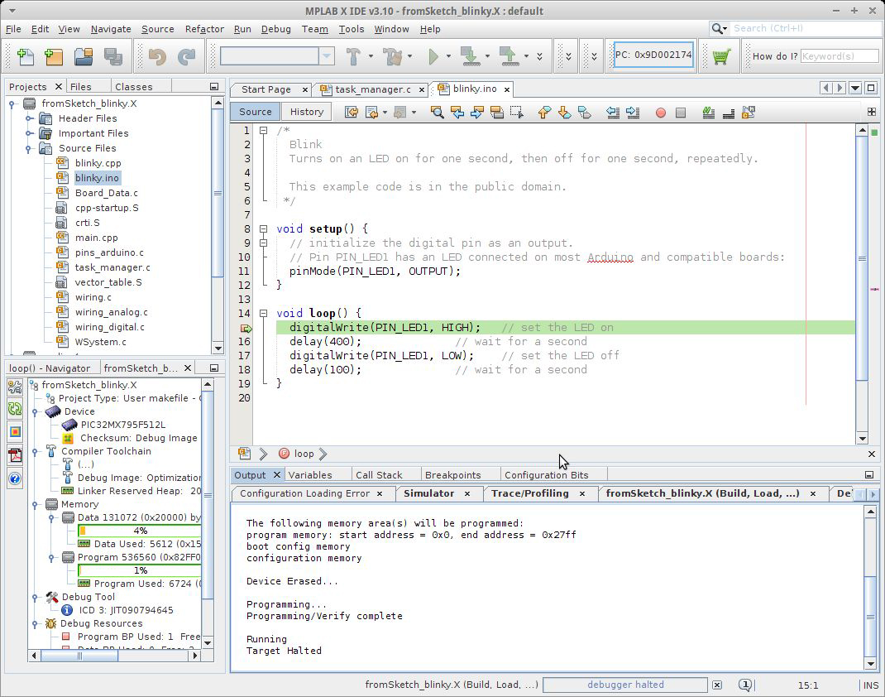
Task: Click the Find Selection magnifier in editor toolbar
Action: [x=436, y=112]
